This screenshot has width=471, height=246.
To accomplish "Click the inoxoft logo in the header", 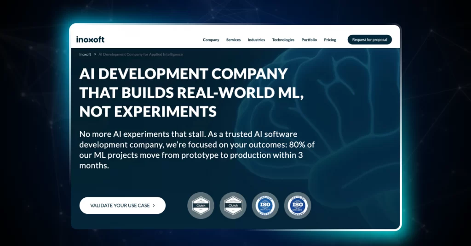I will click(x=90, y=39).
